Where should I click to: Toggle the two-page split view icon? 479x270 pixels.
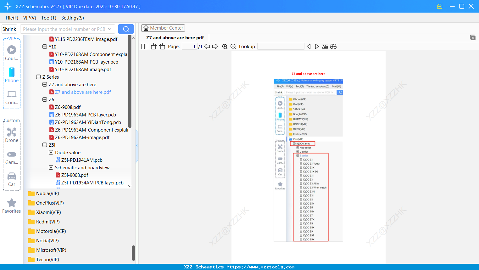(144, 47)
